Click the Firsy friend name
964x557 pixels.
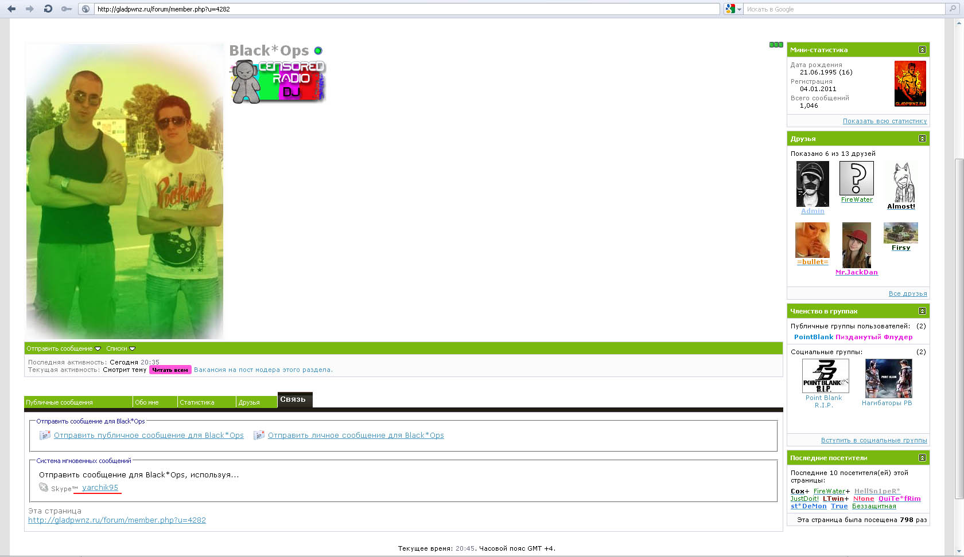901,248
